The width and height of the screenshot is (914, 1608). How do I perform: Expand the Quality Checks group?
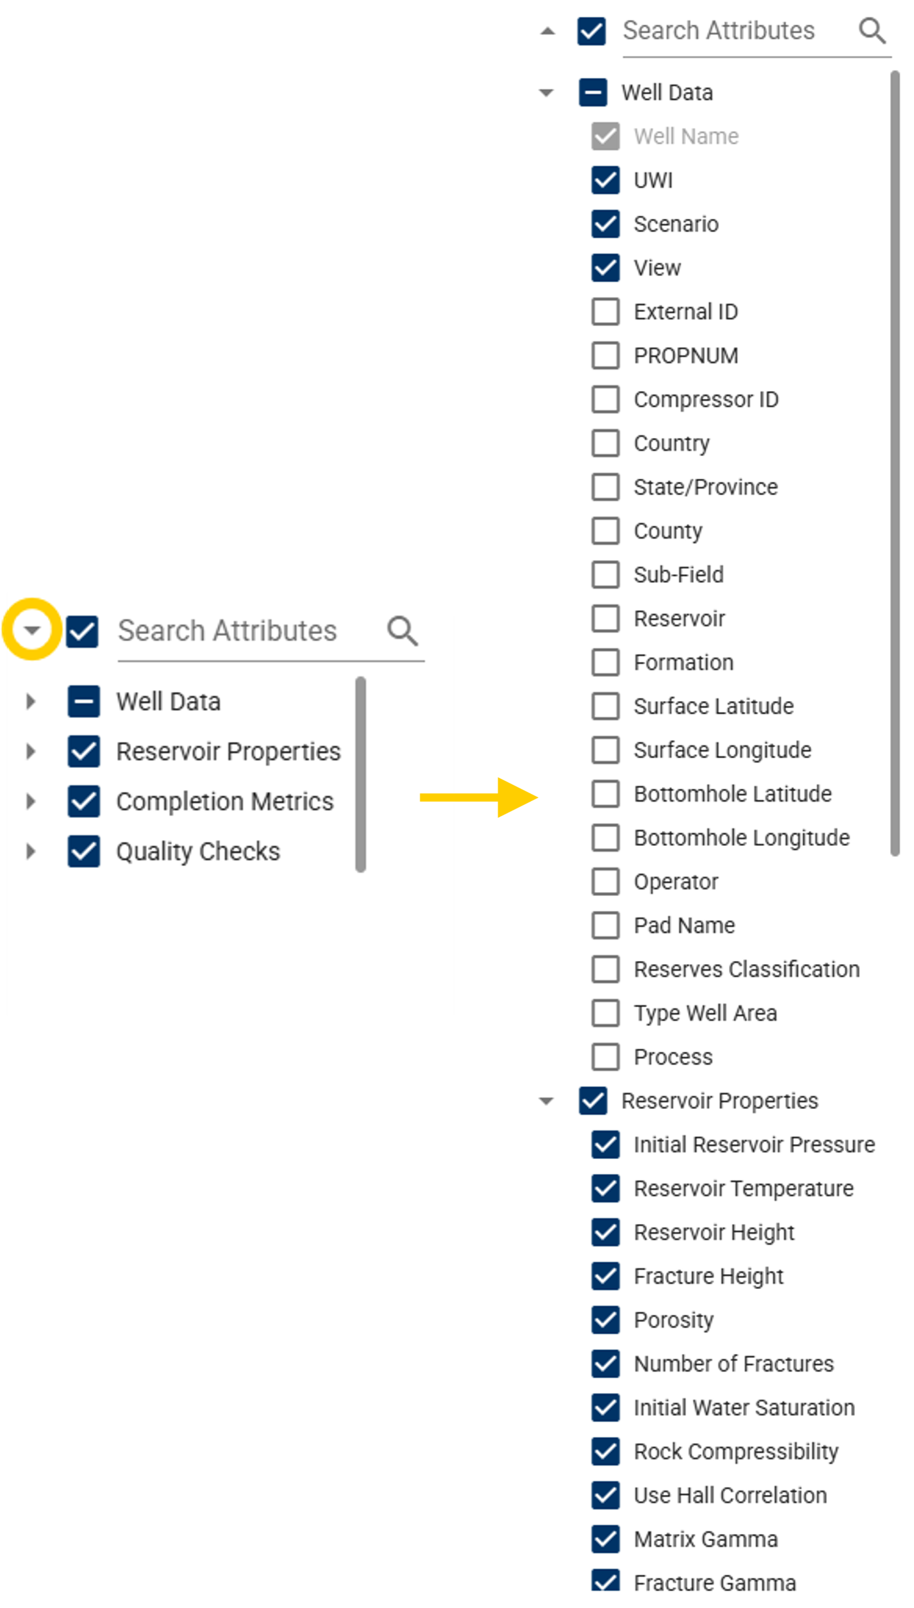pos(31,851)
